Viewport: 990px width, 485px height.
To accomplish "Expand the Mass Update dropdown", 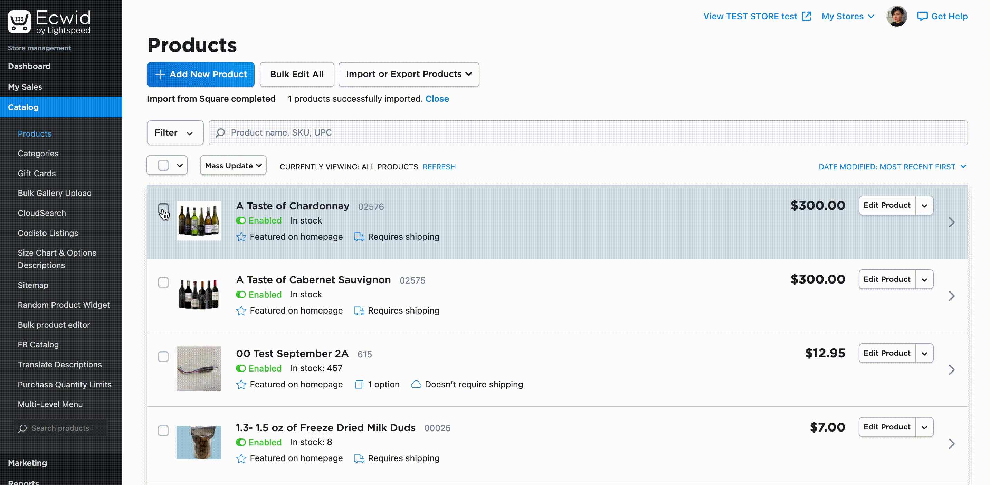I will (x=232, y=165).
